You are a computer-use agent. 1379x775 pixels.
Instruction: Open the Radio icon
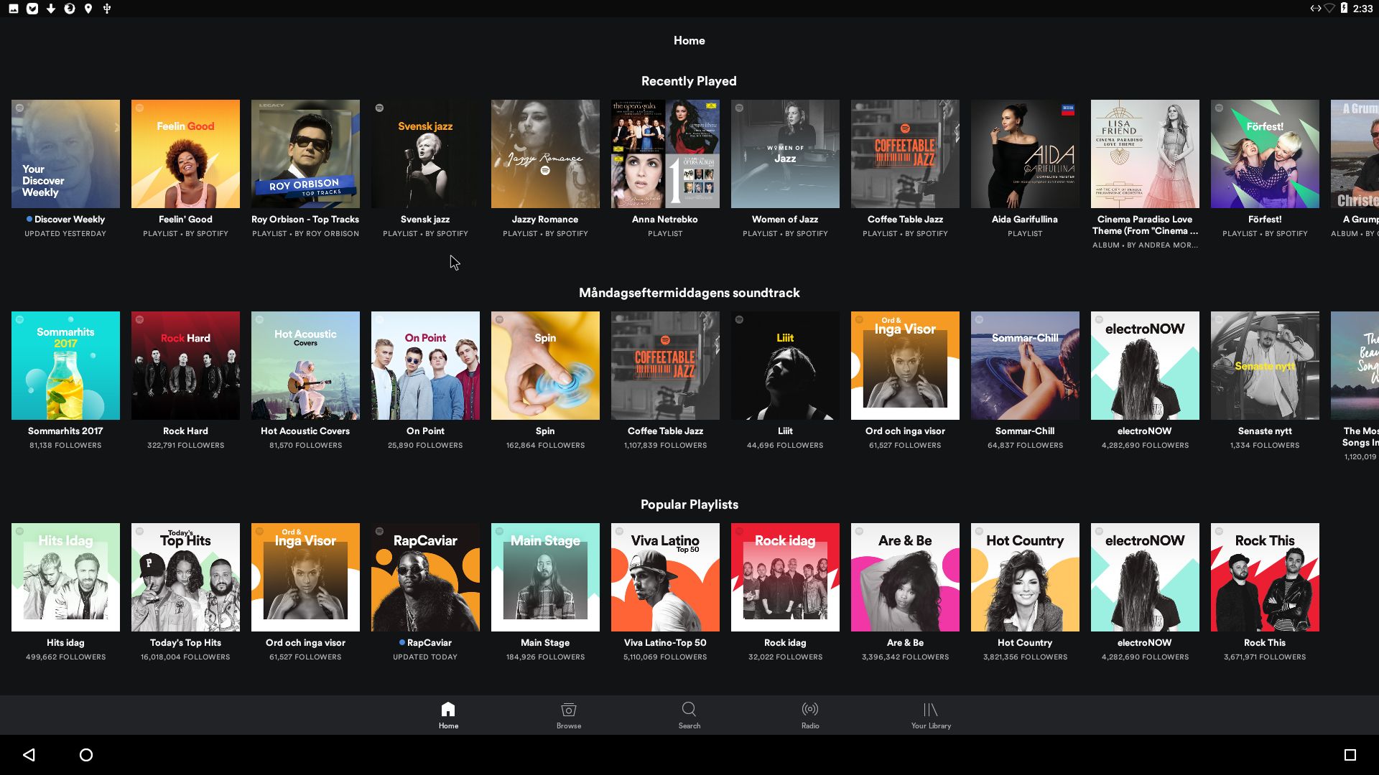click(x=810, y=709)
